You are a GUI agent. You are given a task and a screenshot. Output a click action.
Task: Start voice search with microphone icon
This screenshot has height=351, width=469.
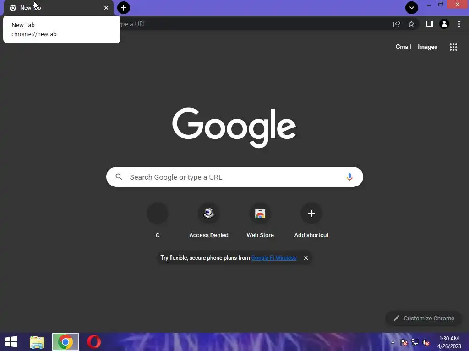[x=349, y=177]
